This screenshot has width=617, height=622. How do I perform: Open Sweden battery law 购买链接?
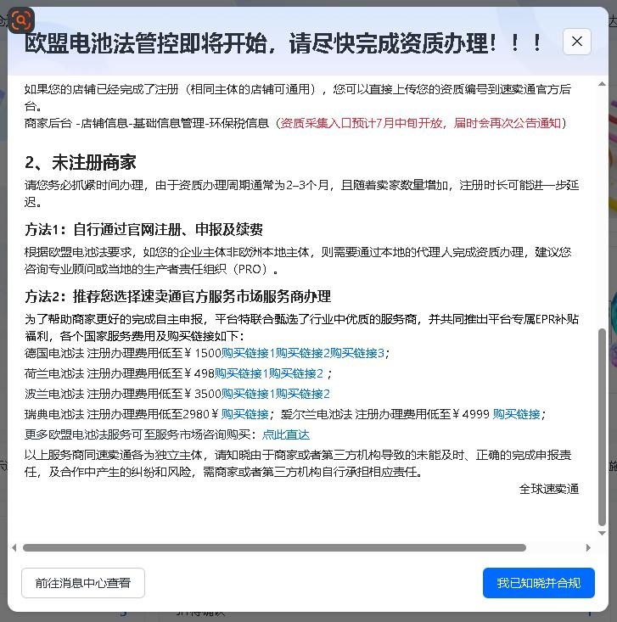(244, 414)
